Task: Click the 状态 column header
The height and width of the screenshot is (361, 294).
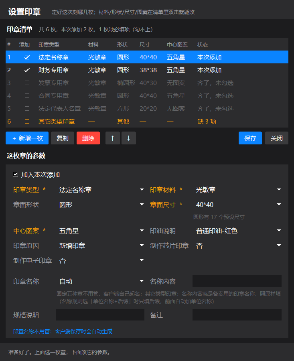Action: tap(203, 45)
